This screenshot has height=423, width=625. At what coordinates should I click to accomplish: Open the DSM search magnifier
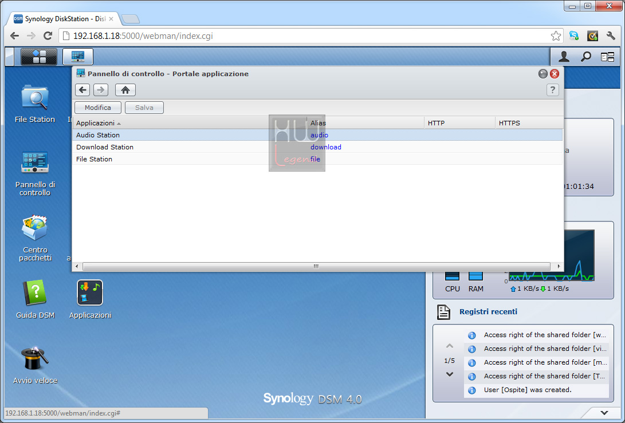(585, 57)
